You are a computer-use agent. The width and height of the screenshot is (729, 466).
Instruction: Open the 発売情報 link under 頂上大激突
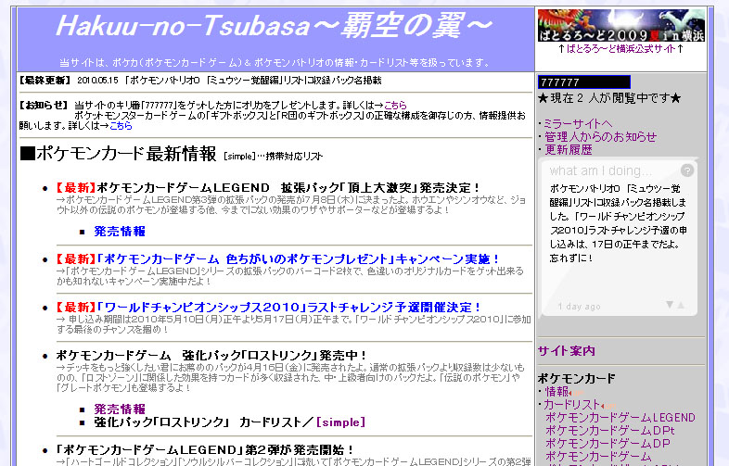point(120,231)
